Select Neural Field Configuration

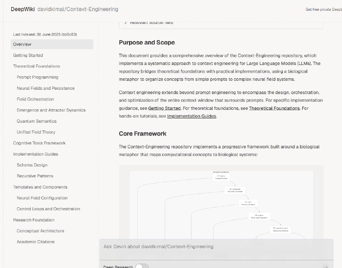pos(42,198)
